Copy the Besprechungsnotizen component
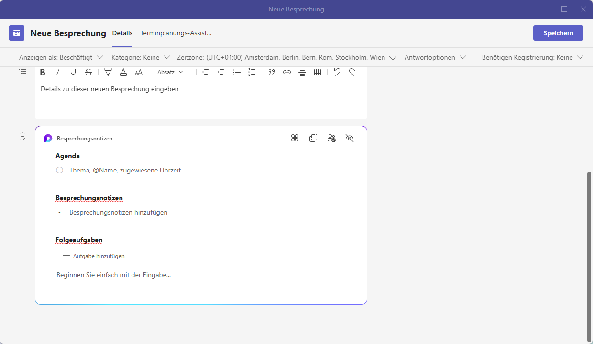 [x=313, y=138]
